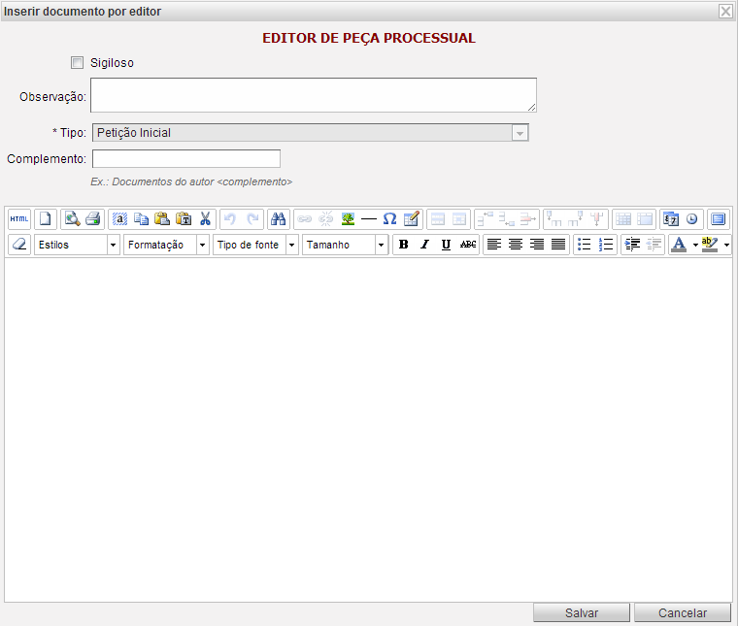The image size is (738, 626).
Task: Insert the current time clock
Action: click(691, 219)
